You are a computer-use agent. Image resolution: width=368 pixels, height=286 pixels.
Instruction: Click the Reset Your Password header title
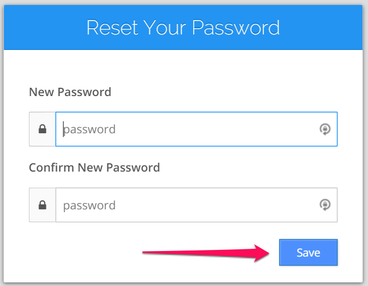click(183, 27)
